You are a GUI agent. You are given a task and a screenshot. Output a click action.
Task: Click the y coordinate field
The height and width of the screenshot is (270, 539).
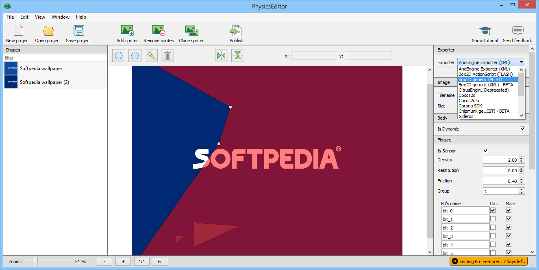pos(369,56)
